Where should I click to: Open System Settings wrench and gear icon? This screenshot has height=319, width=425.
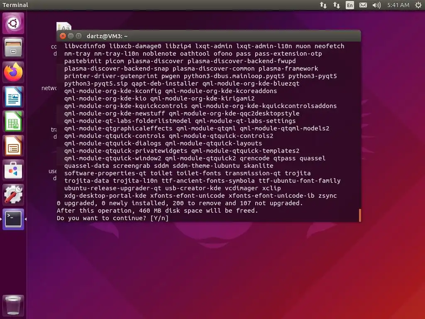13,195
